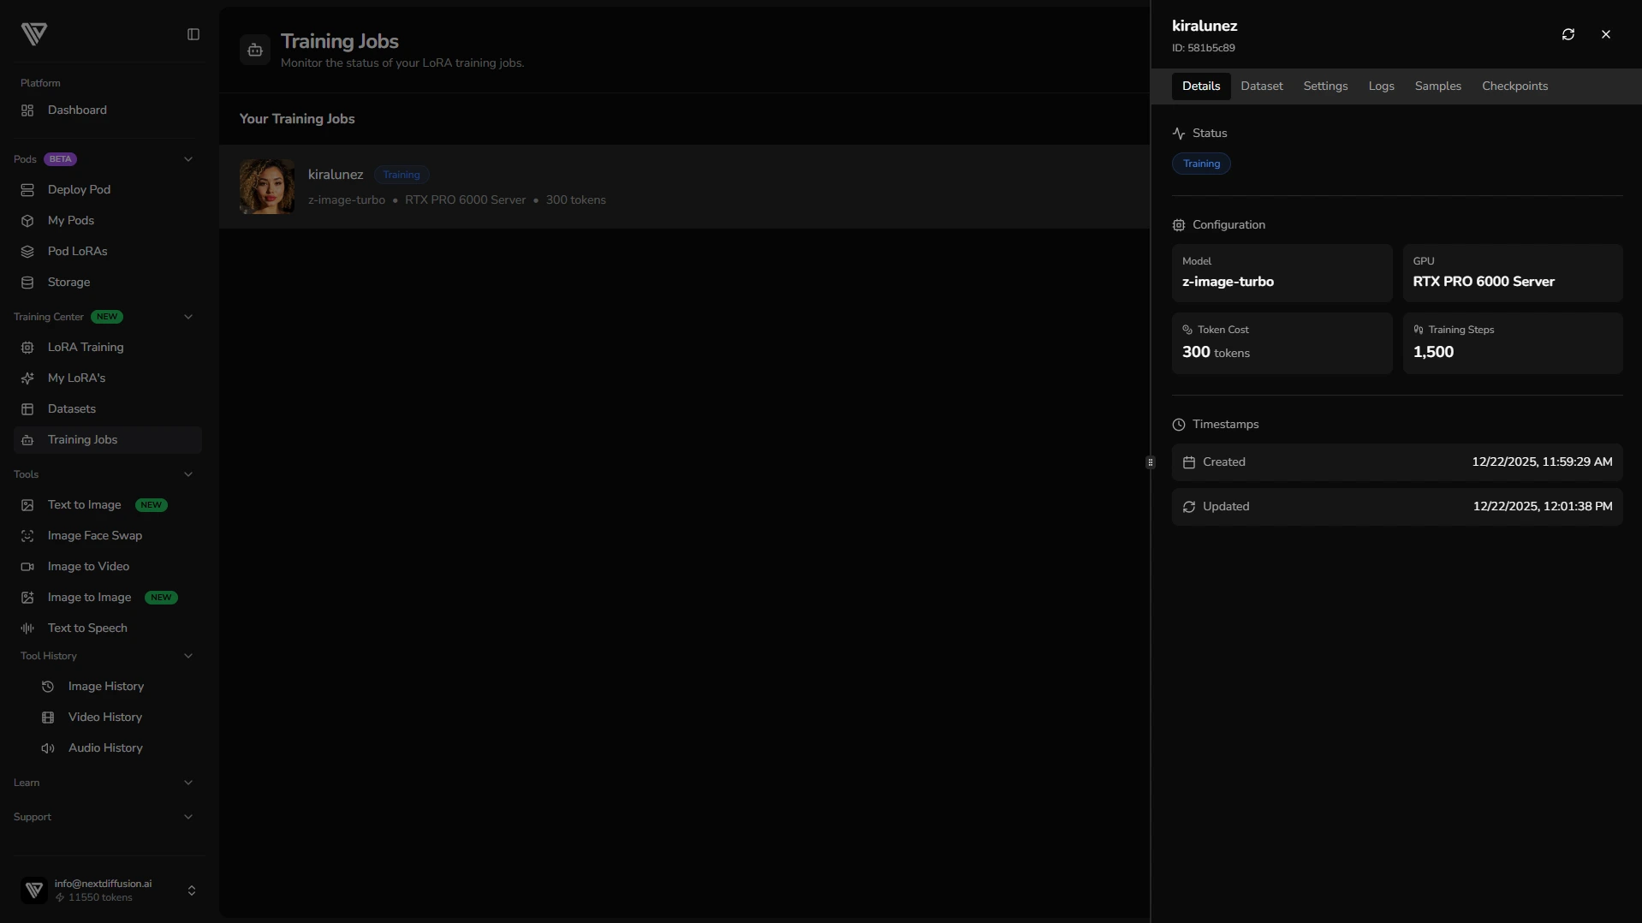1642x923 pixels.
Task: Switch to the Checkpoints tab
Action: coord(1514,86)
